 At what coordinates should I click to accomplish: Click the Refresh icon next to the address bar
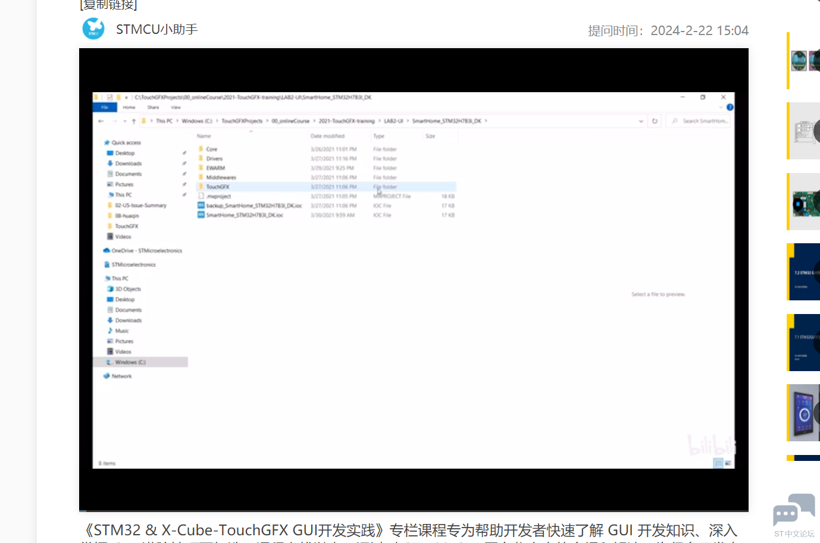(x=655, y=121)
